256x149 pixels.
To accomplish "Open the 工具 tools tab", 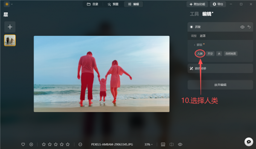I will pos(194,14).
